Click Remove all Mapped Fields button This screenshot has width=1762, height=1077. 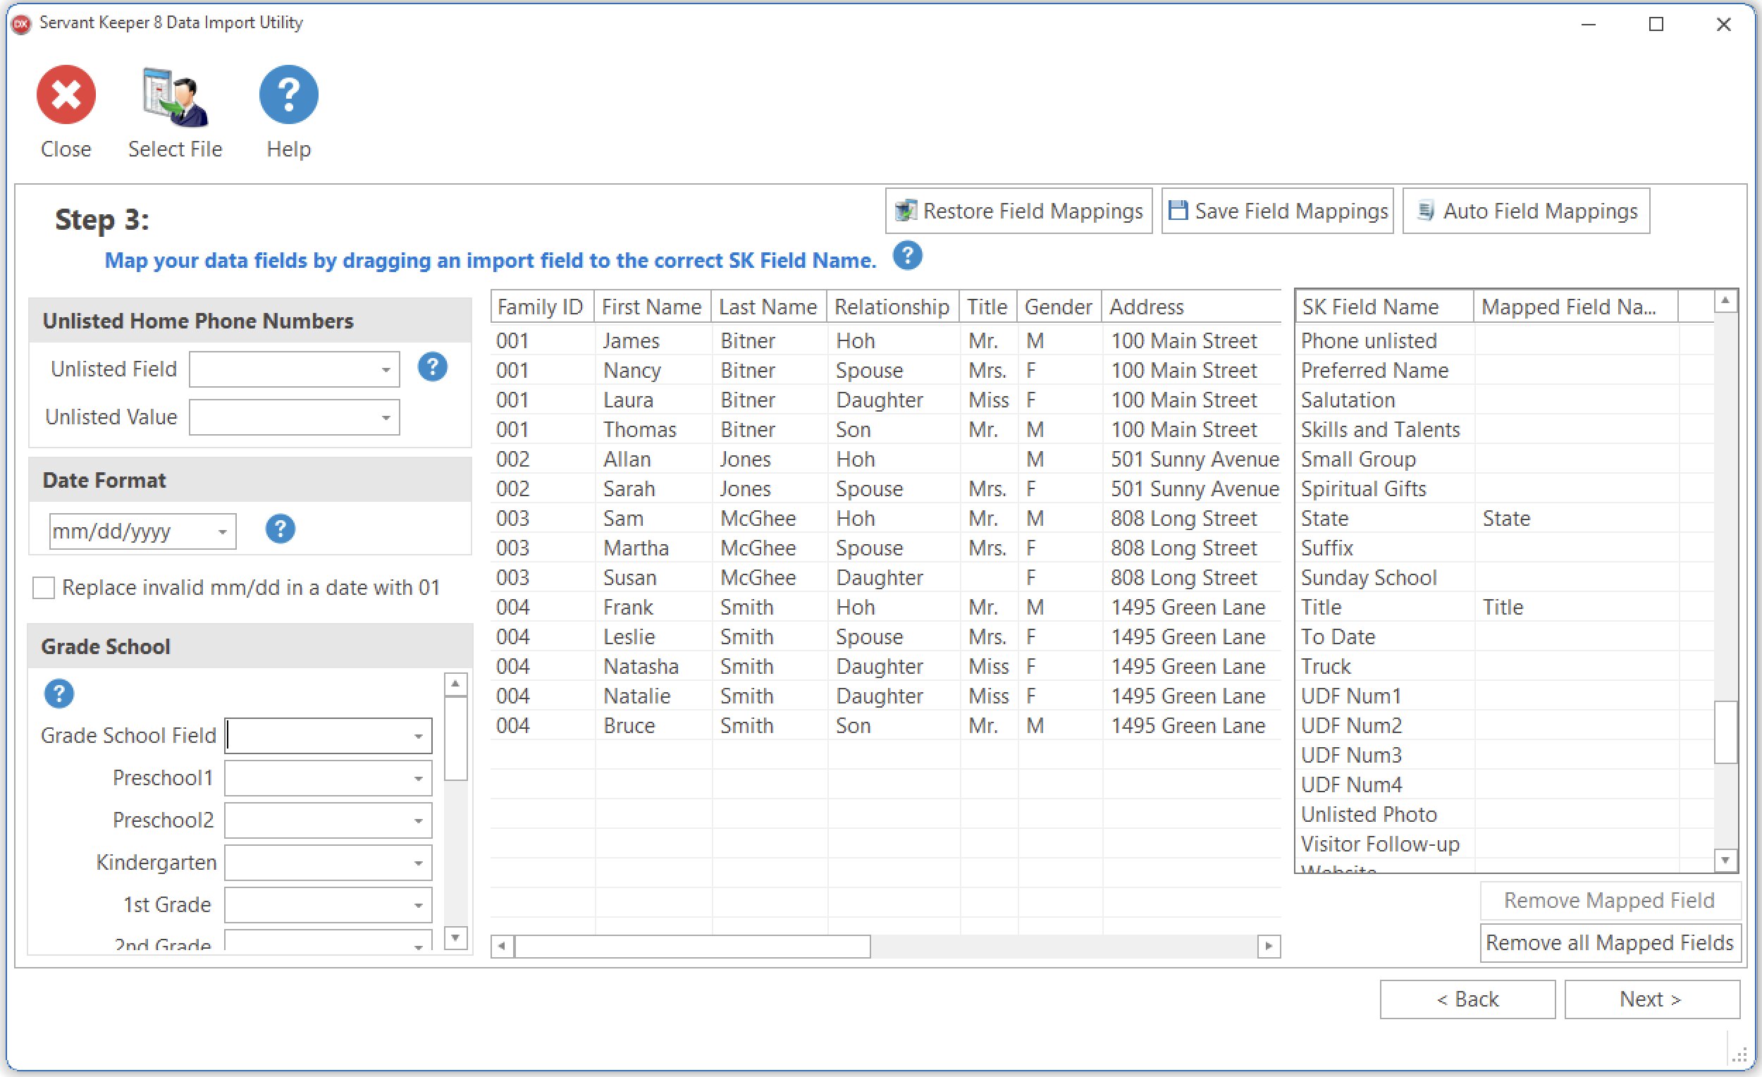(x=1609, y=942)
